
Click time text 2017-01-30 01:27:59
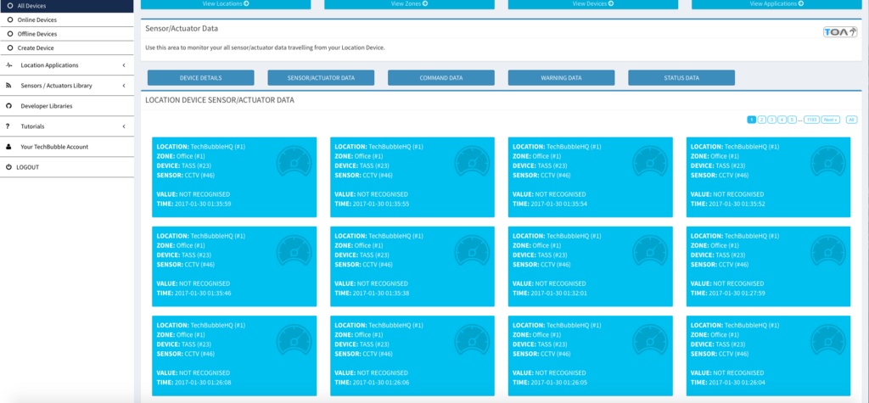[x=737, y=293]
